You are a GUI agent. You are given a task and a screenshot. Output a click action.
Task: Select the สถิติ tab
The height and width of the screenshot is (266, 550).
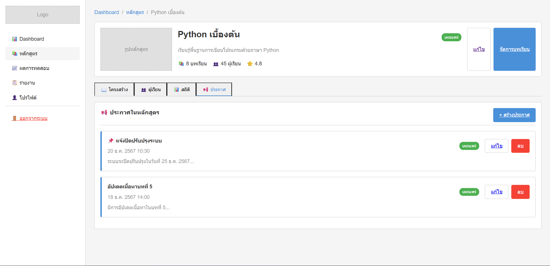pos(182,89)
